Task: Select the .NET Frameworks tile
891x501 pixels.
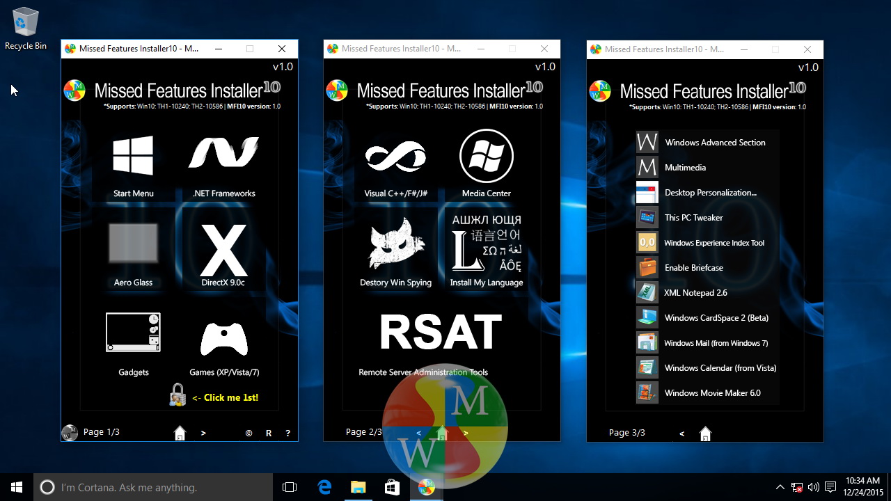Action: [x=223, y=166]
